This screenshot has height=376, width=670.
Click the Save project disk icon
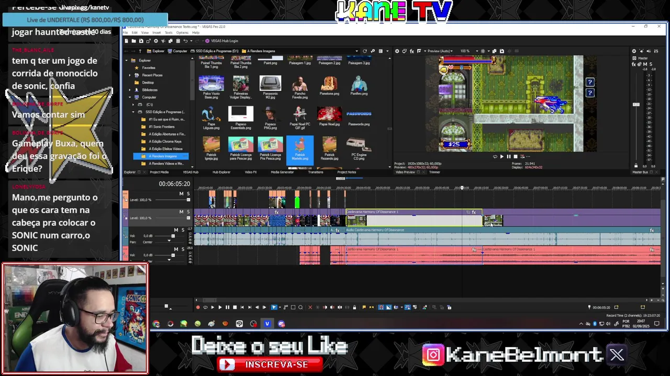(141, 41)
